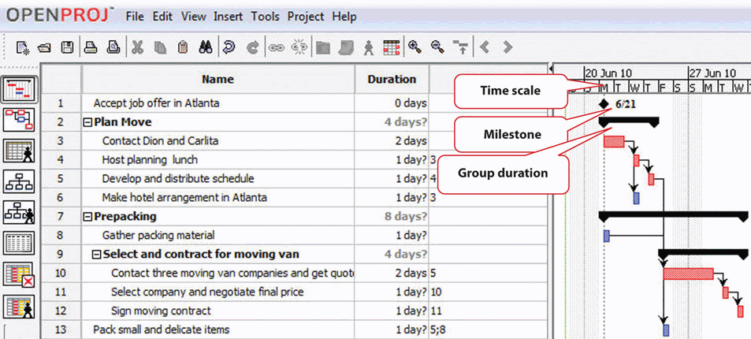Open the Insert menu
The image size is (751, 339).
[x=228, y=17]
